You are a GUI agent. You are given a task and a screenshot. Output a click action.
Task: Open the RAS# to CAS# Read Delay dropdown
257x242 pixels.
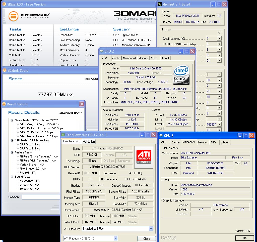click(219, 44)
